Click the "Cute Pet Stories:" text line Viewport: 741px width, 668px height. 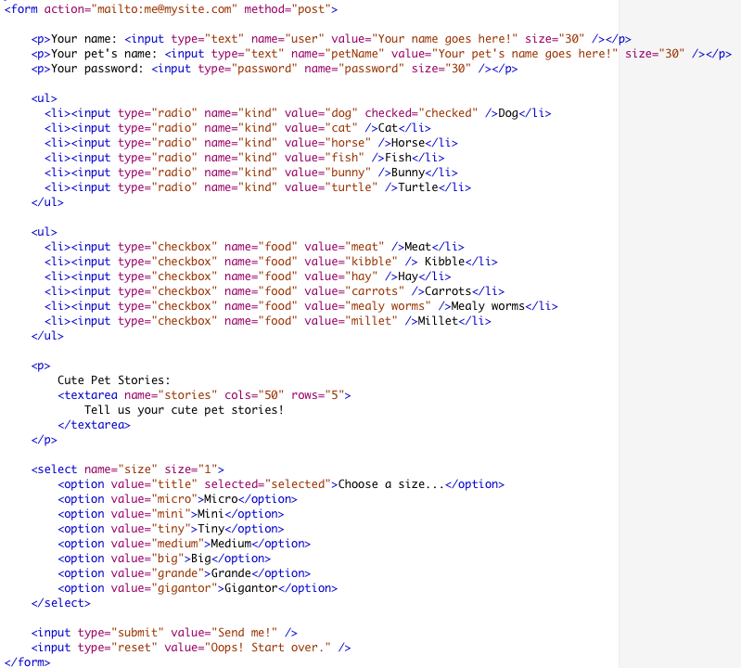[114, 380]
